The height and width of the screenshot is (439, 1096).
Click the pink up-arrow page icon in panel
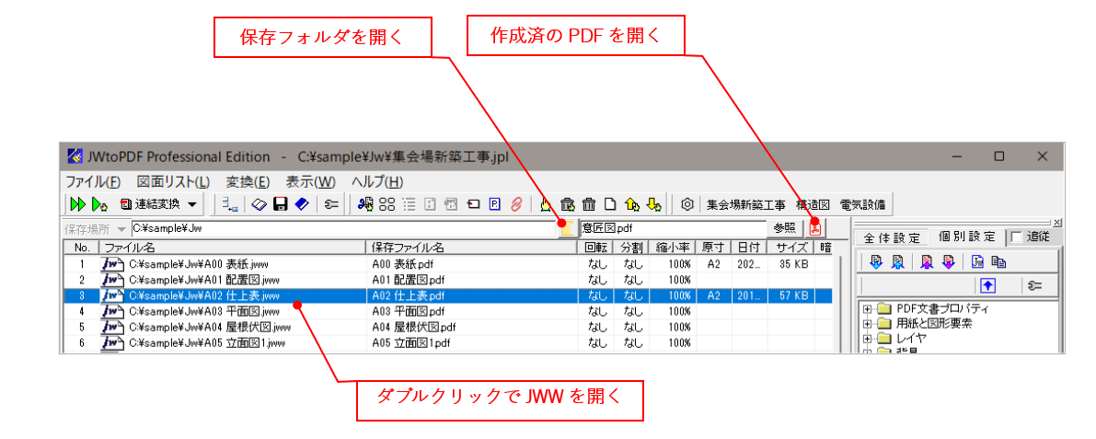[927, 262]
